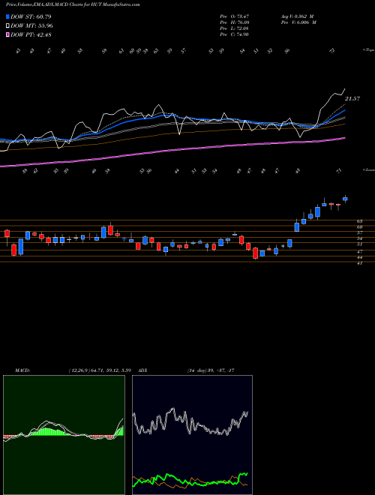Click the MACD (12,26,9) values text
Image resolution: width=375 pixels, height=495 pixels.
(x=100, y=370)
